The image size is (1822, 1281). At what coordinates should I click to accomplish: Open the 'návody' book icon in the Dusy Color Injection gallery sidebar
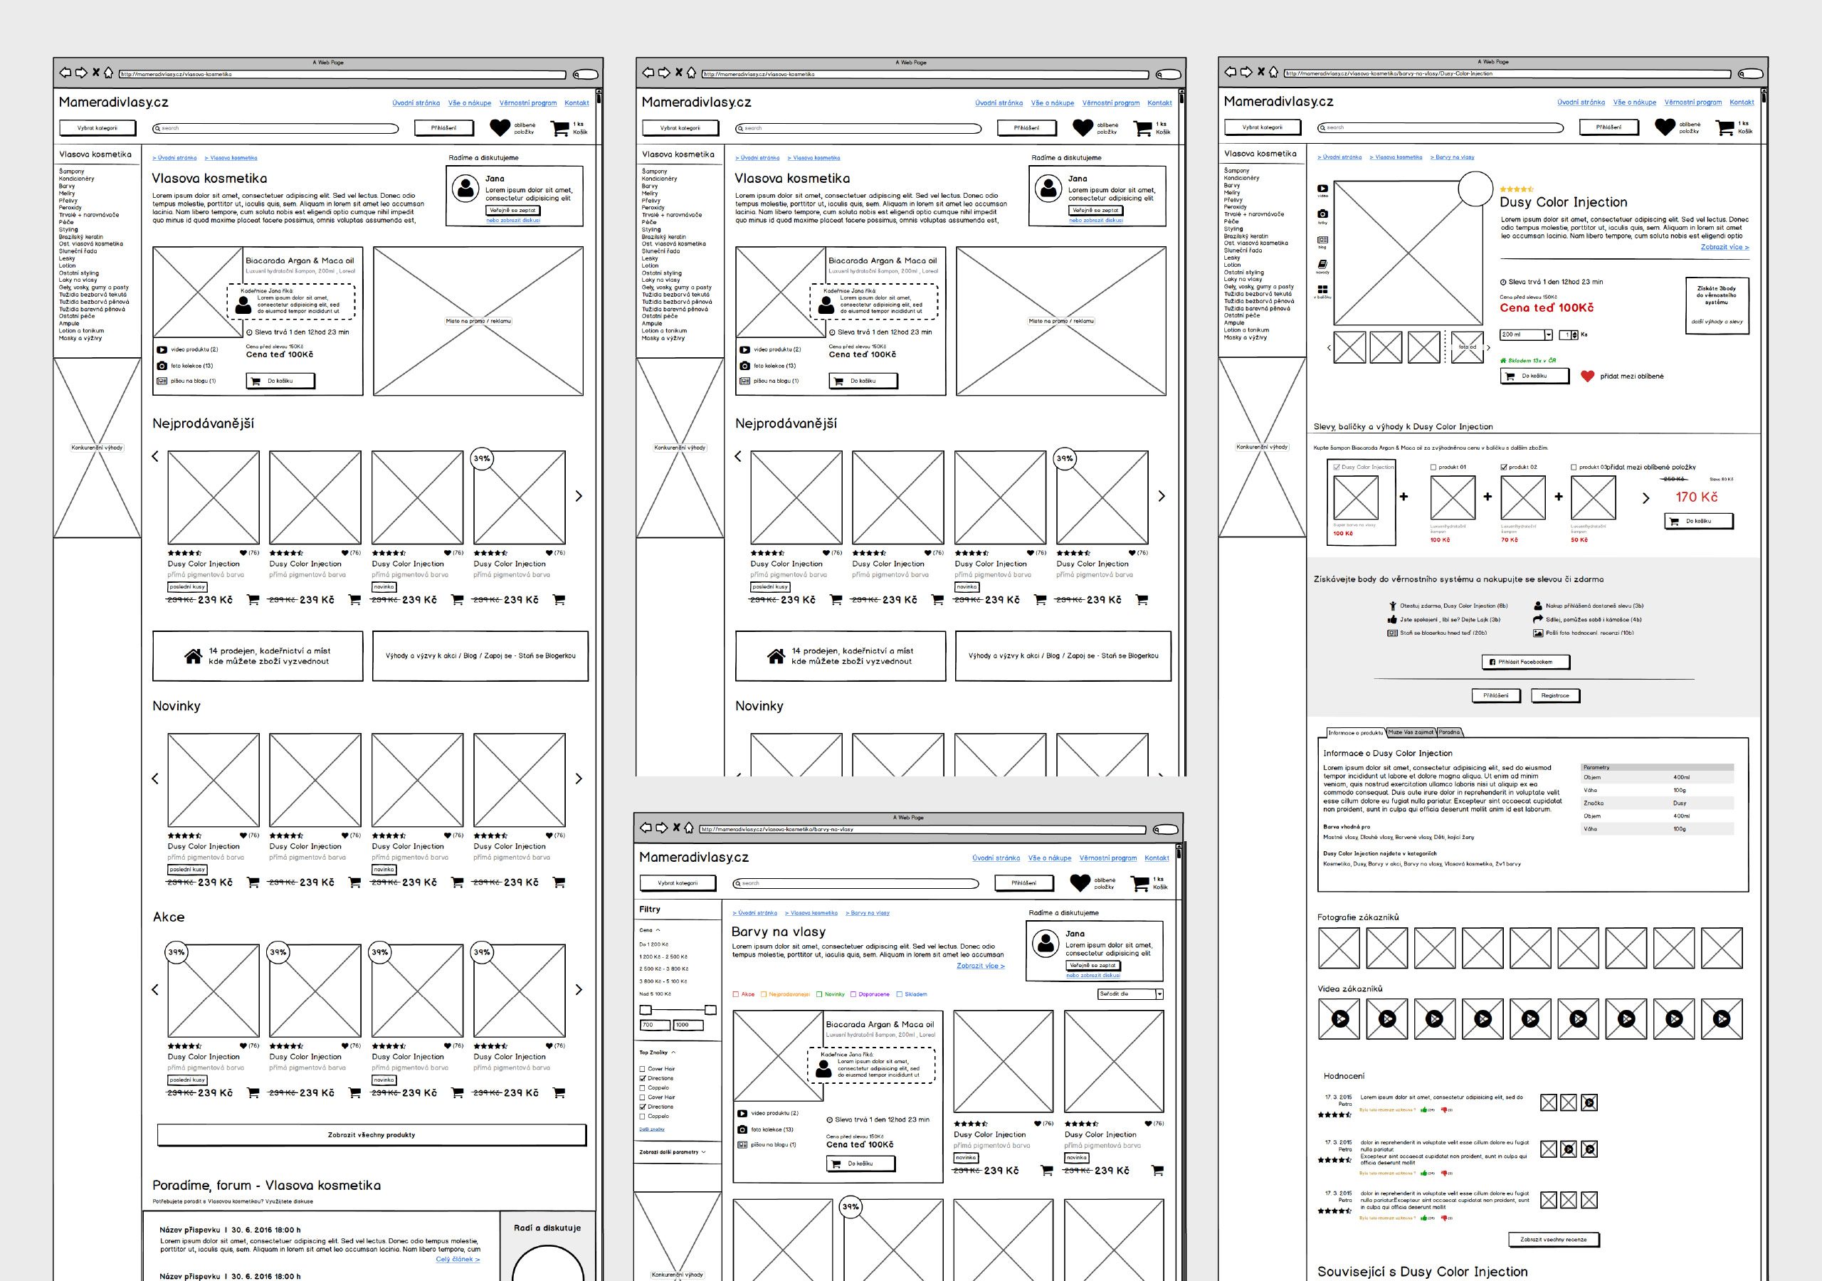pos(1323,264)
